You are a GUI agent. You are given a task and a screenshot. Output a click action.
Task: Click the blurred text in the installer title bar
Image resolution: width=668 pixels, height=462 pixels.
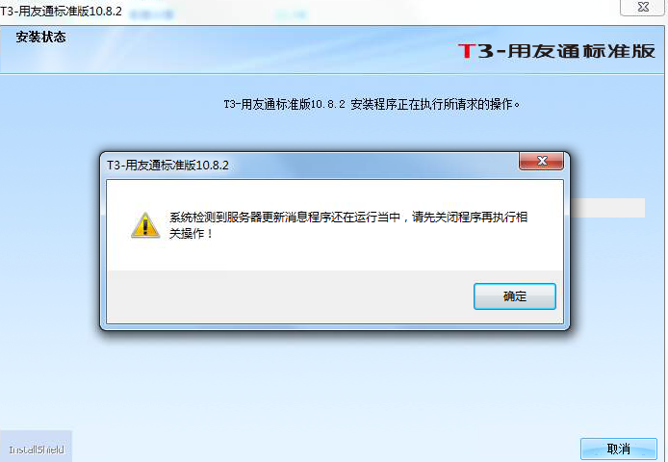[x=151, y=14]
